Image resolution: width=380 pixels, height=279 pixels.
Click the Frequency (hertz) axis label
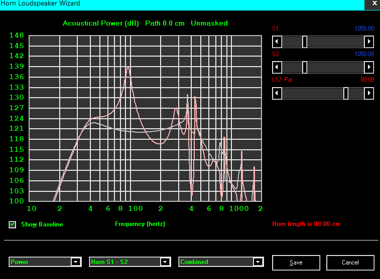coord(140,224)
